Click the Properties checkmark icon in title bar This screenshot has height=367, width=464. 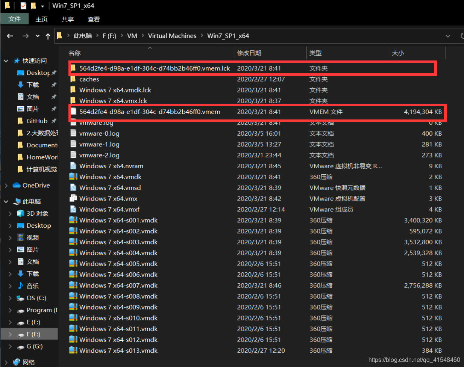(23, 6)
